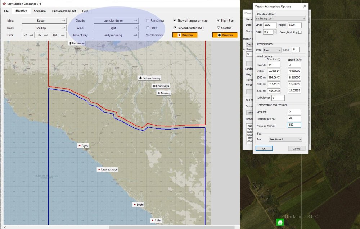Open the precipitation Type Rain dropdown
The height and width of the screenshot is (229, 360).
273,50
